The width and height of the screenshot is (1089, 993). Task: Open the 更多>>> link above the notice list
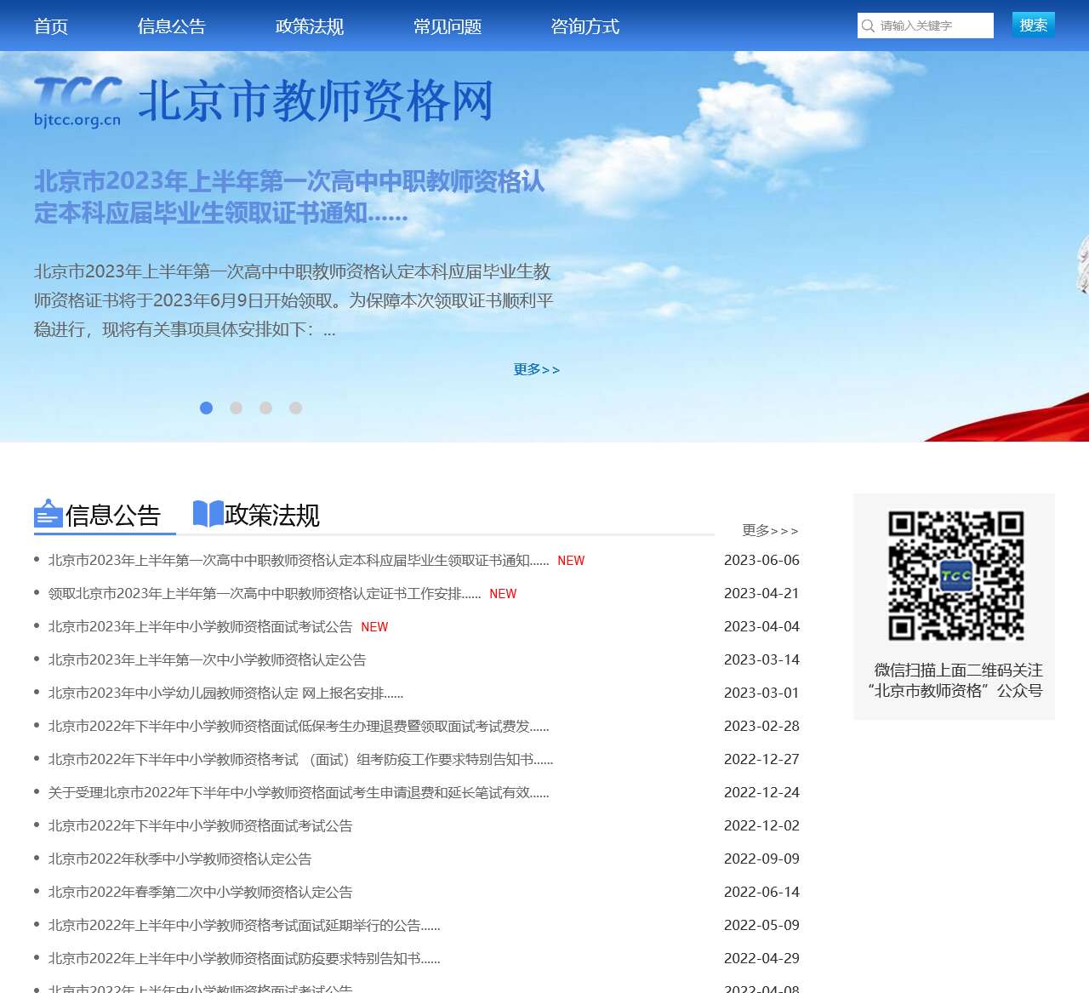[x=770, y=530]
